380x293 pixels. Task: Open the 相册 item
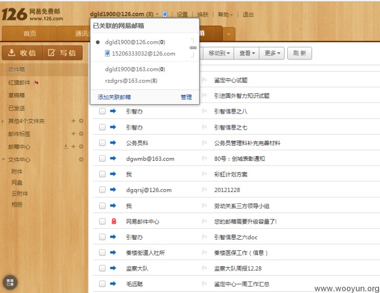click(x=17, y=205)
